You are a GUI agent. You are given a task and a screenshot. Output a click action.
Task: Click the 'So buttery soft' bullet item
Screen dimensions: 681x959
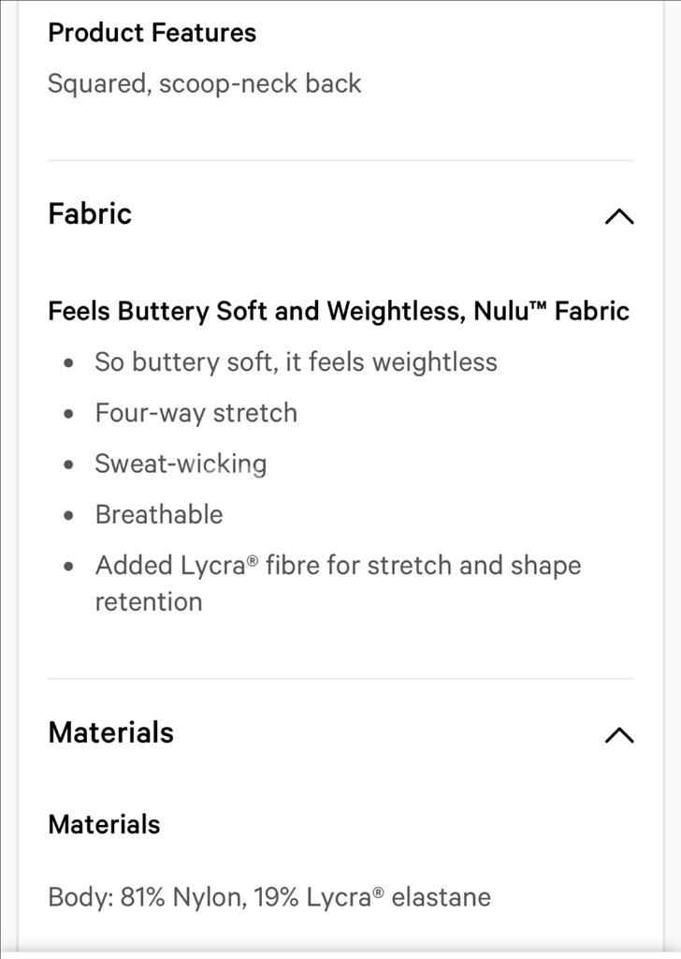click(296, 362)
